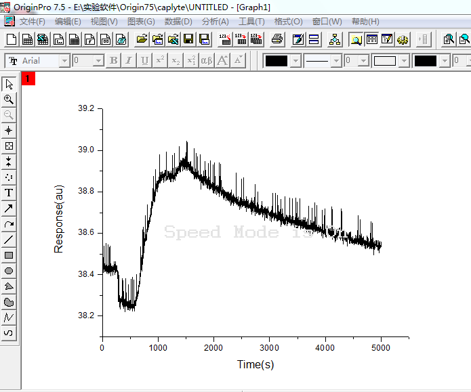
Task: Click the New Notes icon
Action: pos(121,39)
